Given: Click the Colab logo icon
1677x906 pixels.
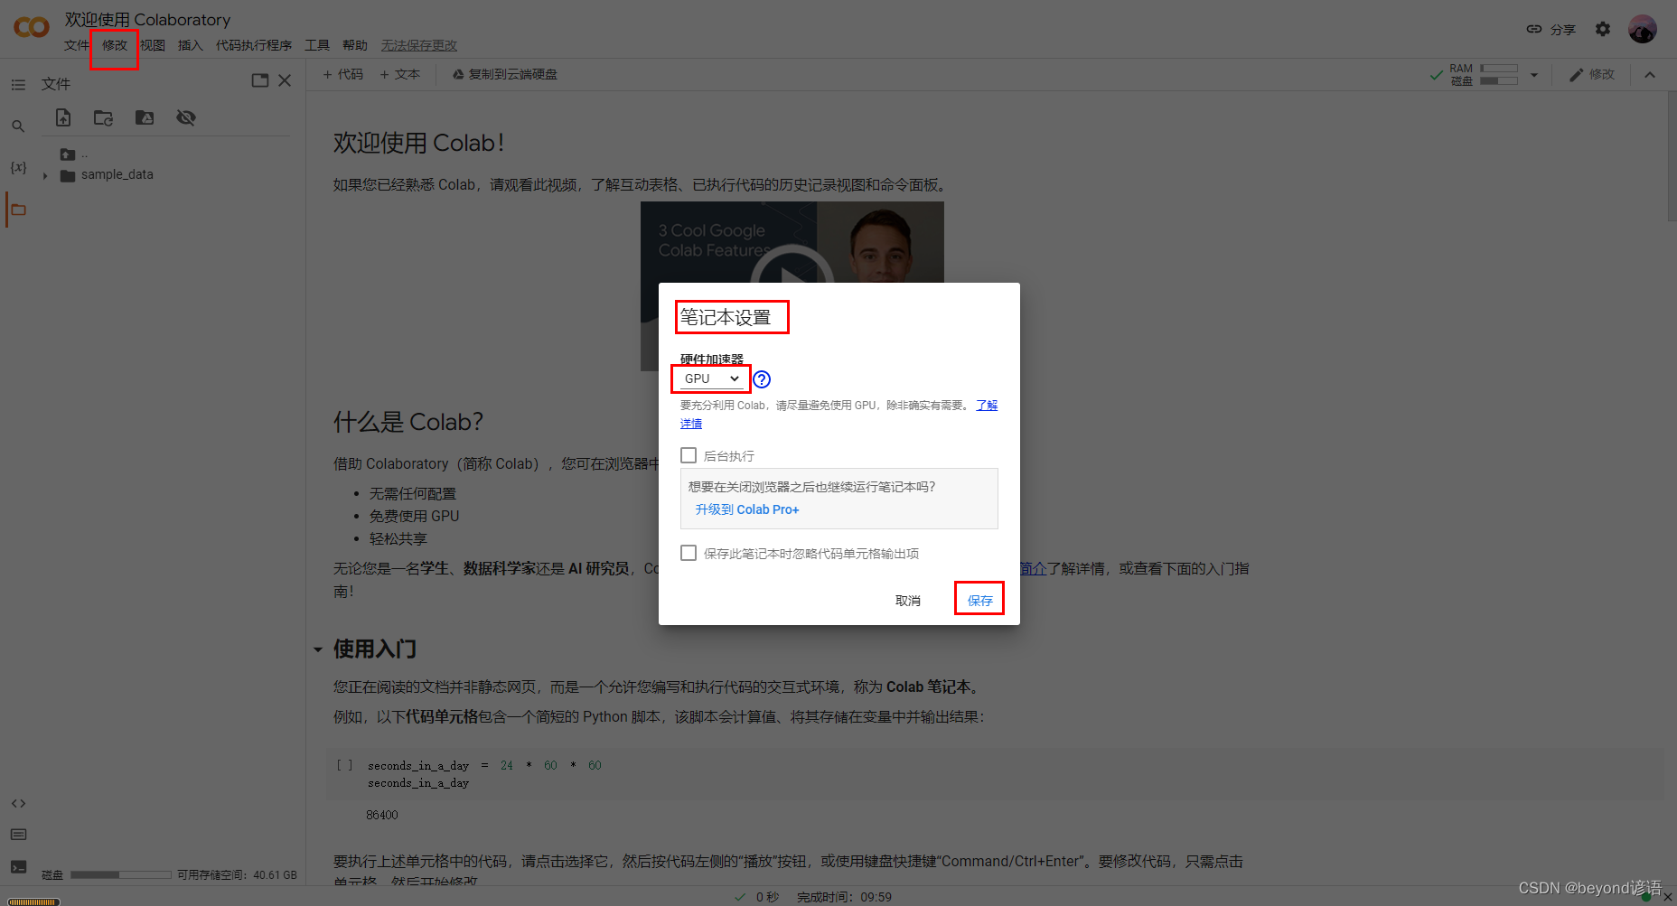Looking at the screenshot, I should [x=32, y=27].
